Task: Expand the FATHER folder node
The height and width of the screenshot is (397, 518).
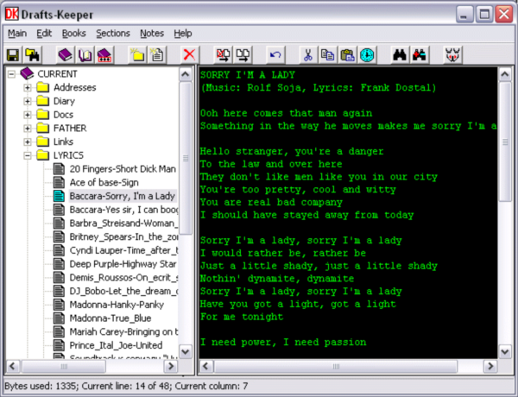Action: (x=28, y=129)
